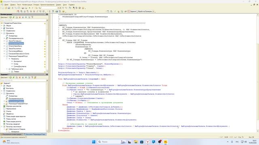Viewport: 259px width, 145px height.
Task: Collapse Табличные части node
Action: [x=7, y=69]
